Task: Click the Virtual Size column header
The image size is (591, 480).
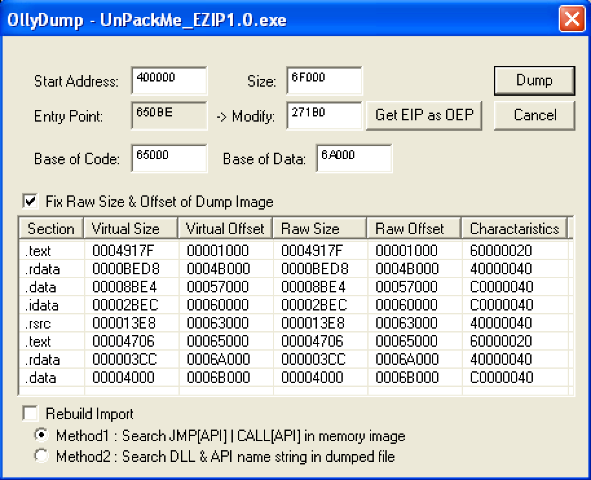Action: pyautogui.click(x=131, y=228)
